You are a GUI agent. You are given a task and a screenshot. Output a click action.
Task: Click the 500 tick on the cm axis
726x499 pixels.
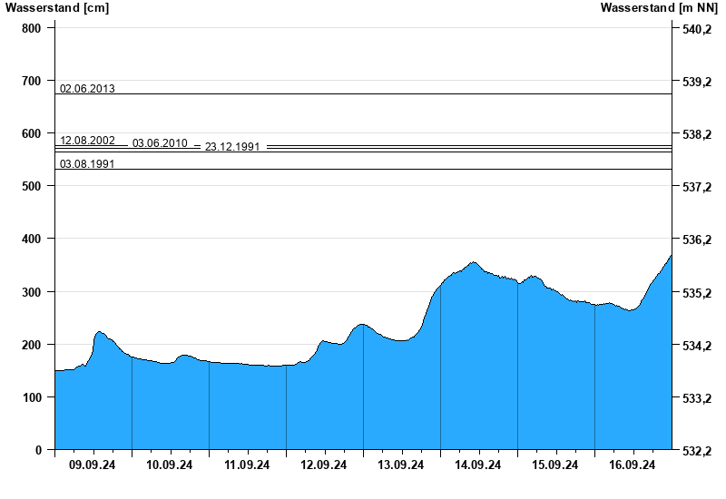click(31, 186)
